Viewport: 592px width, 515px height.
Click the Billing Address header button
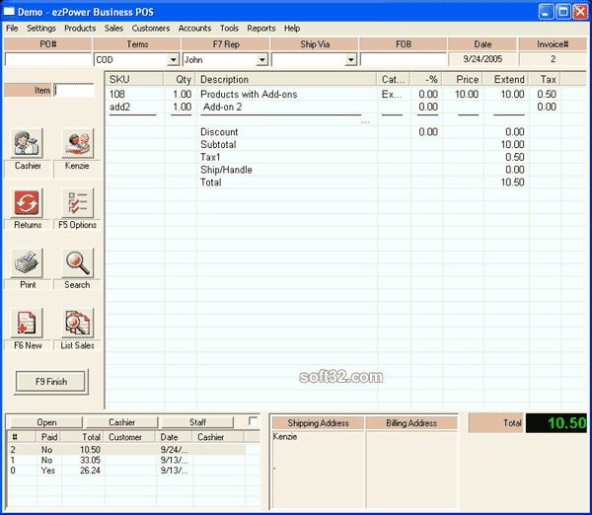pyautogui.click(x=411, y=423)
